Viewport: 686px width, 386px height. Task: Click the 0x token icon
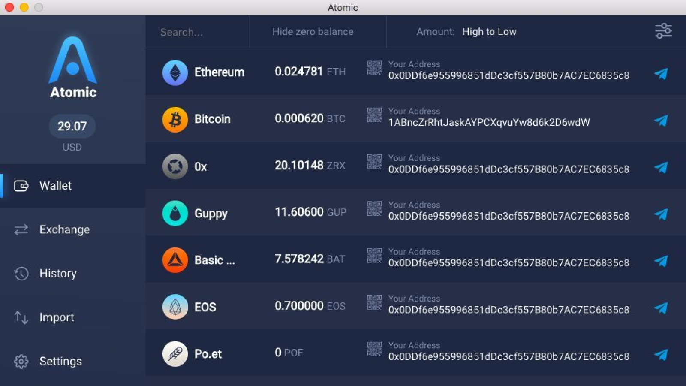pos(175,166)
